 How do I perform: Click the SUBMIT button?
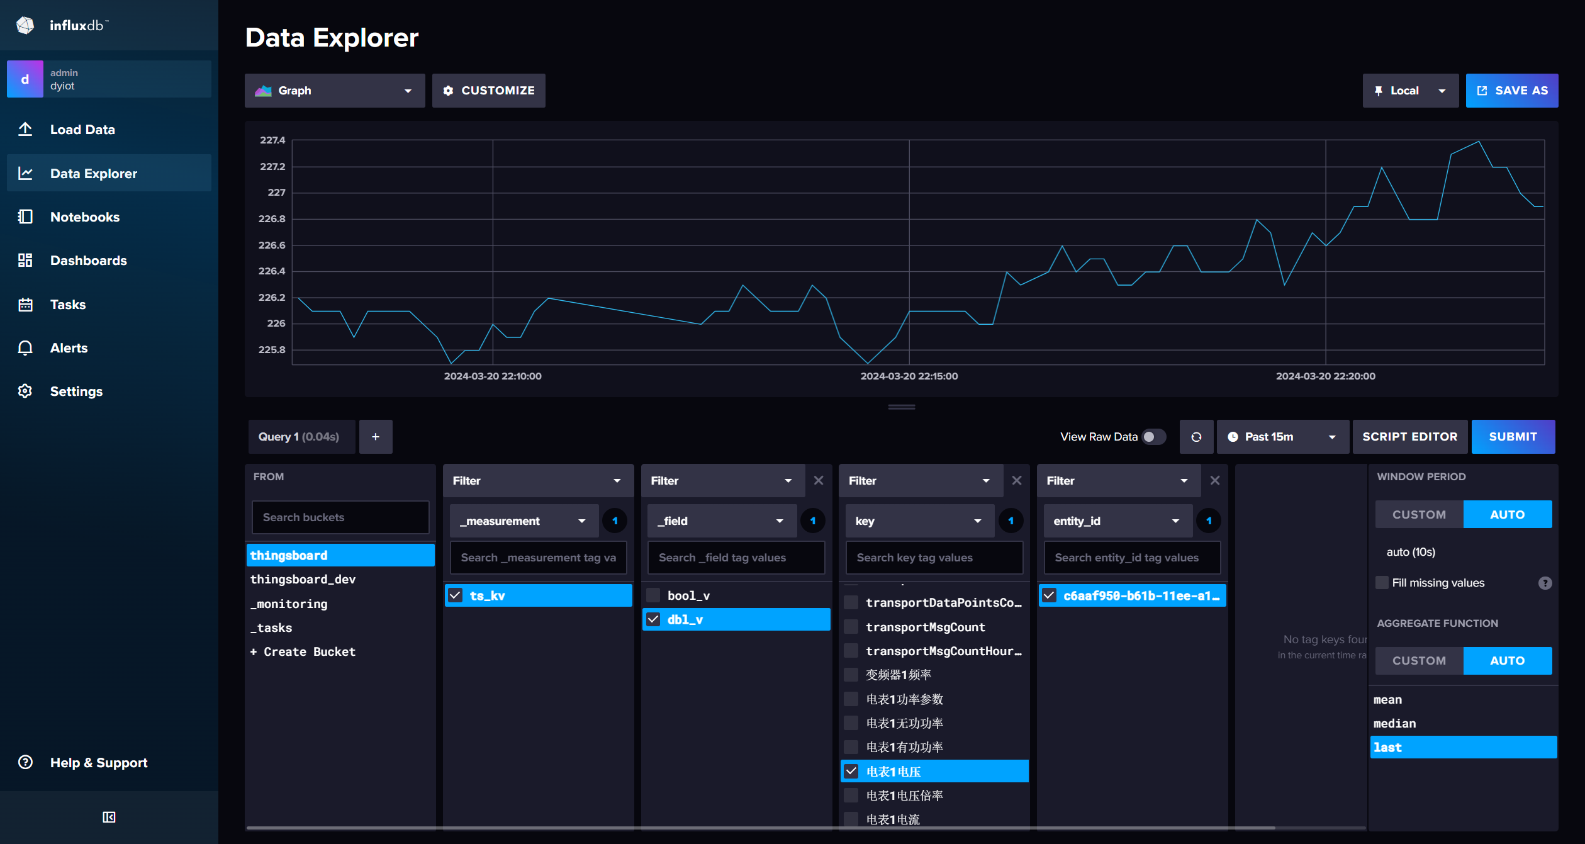coord(1513,437)
